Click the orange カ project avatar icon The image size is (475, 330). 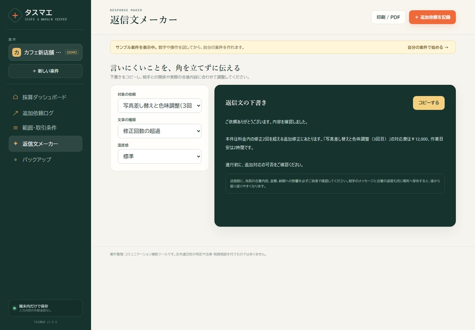16,52
